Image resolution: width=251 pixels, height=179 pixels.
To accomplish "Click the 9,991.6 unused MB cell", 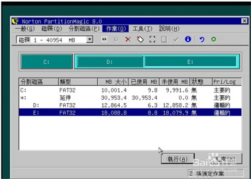I will point(177,90).
